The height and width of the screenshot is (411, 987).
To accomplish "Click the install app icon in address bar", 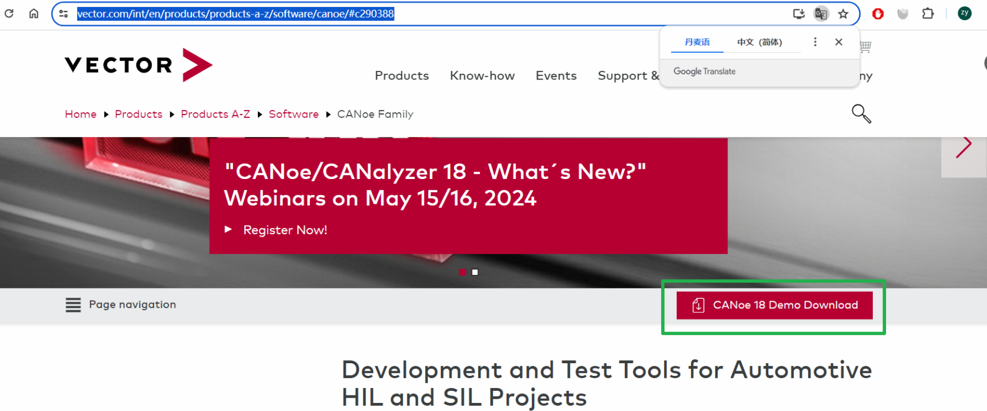I will (x=799, y=14).
